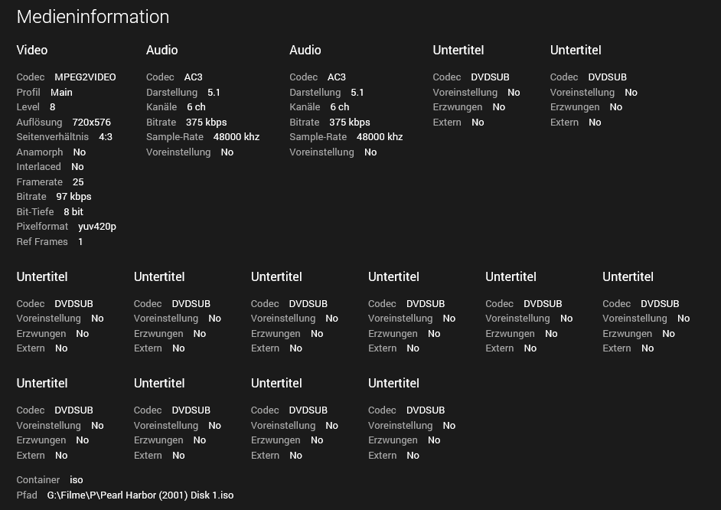Select the 720x576 resolution value

tap(91, 123)
